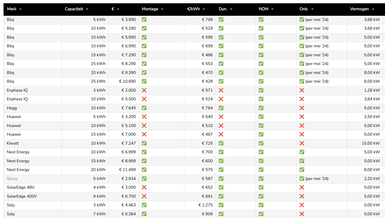This screenshot has width=385, height=218.
Task: Click the Montage cross for SolarEdge 48V
Action: (x=144, y=187)
